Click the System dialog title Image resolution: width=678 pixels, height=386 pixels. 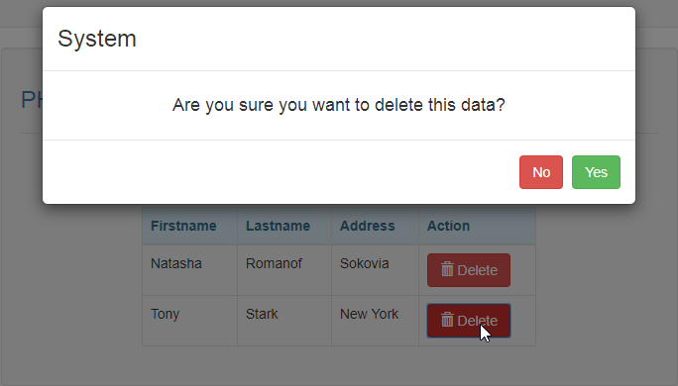click(97, 39)
